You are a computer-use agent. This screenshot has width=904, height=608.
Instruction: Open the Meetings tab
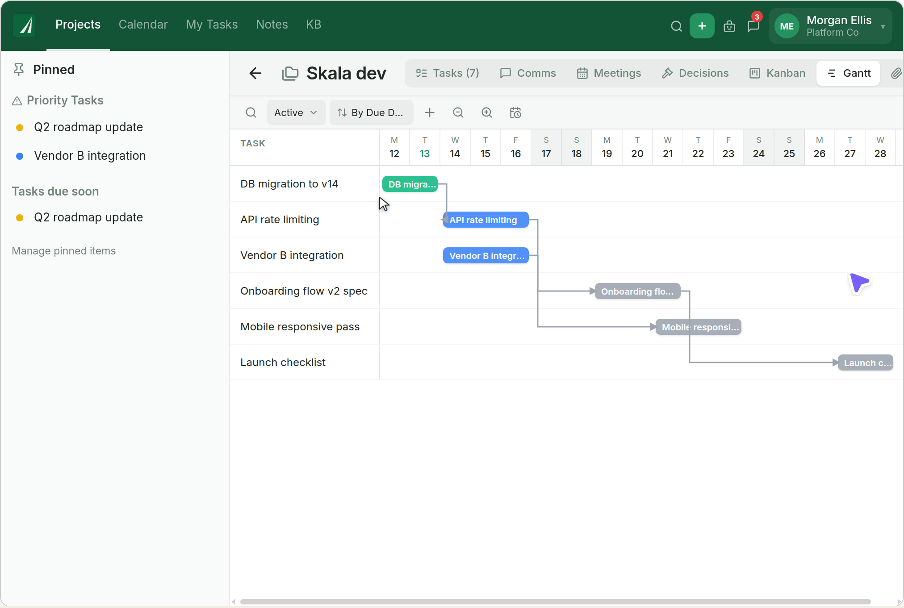point(609,73)
